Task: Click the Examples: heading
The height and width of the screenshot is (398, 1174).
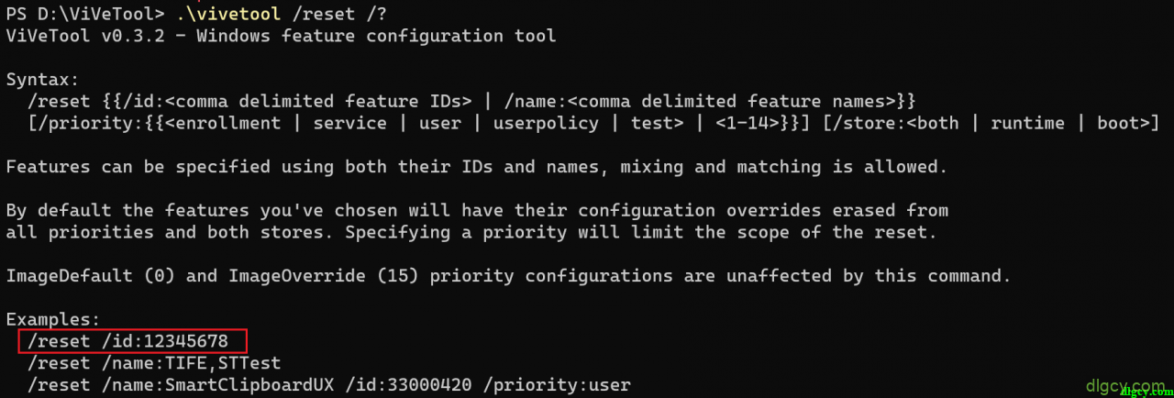Action: pos(53,319)
